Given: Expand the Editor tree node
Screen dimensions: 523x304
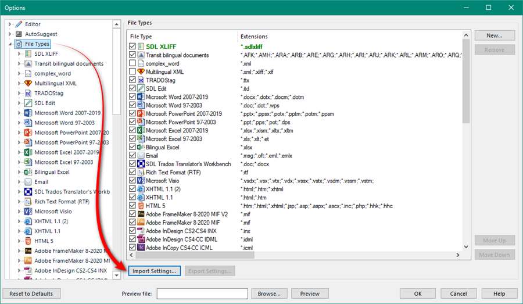Looking at the screenshot, I should pyautogui.click(x=10, y=24).
